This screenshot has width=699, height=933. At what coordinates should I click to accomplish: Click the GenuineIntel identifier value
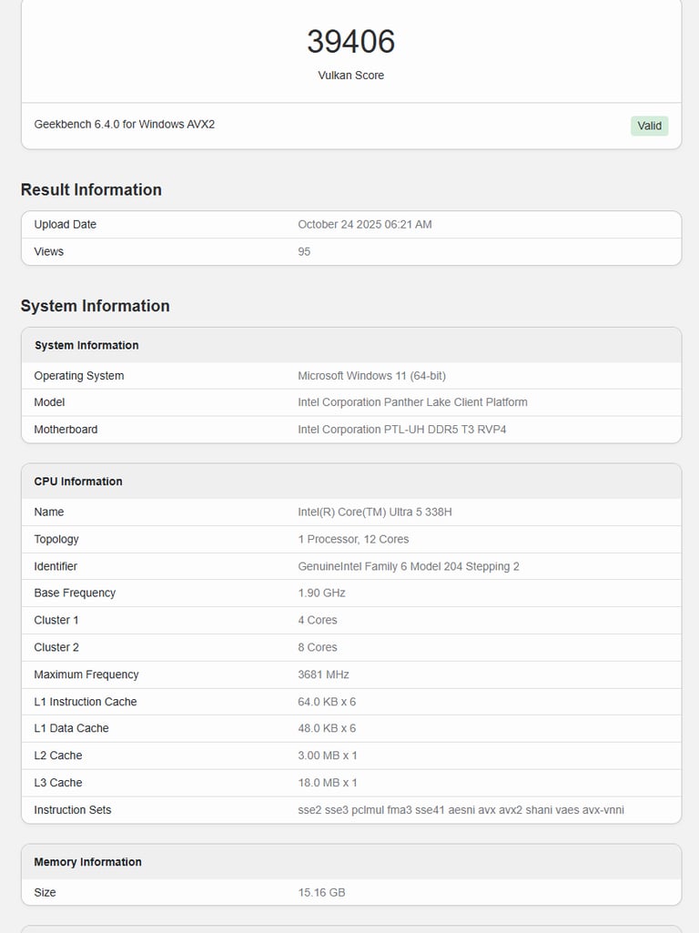(408, 566)
